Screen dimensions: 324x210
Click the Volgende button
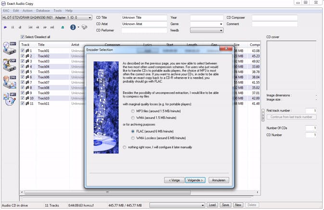tap(195, 180)
